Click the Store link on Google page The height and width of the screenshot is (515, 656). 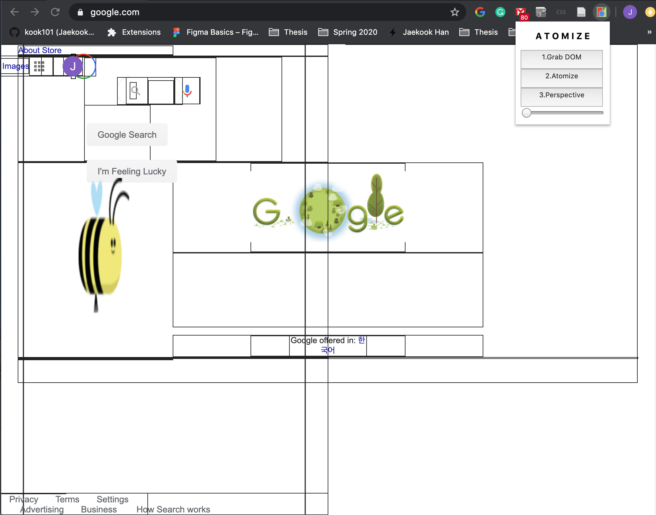(x=52, y=50)
